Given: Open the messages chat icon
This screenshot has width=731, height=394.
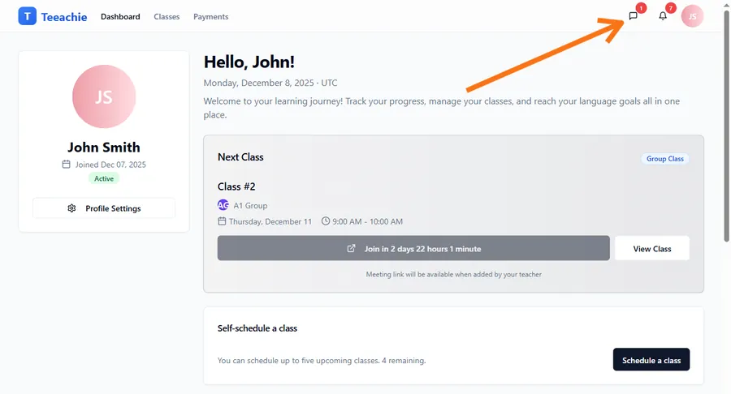Looking at the screenshot, I should pos(633,16).
